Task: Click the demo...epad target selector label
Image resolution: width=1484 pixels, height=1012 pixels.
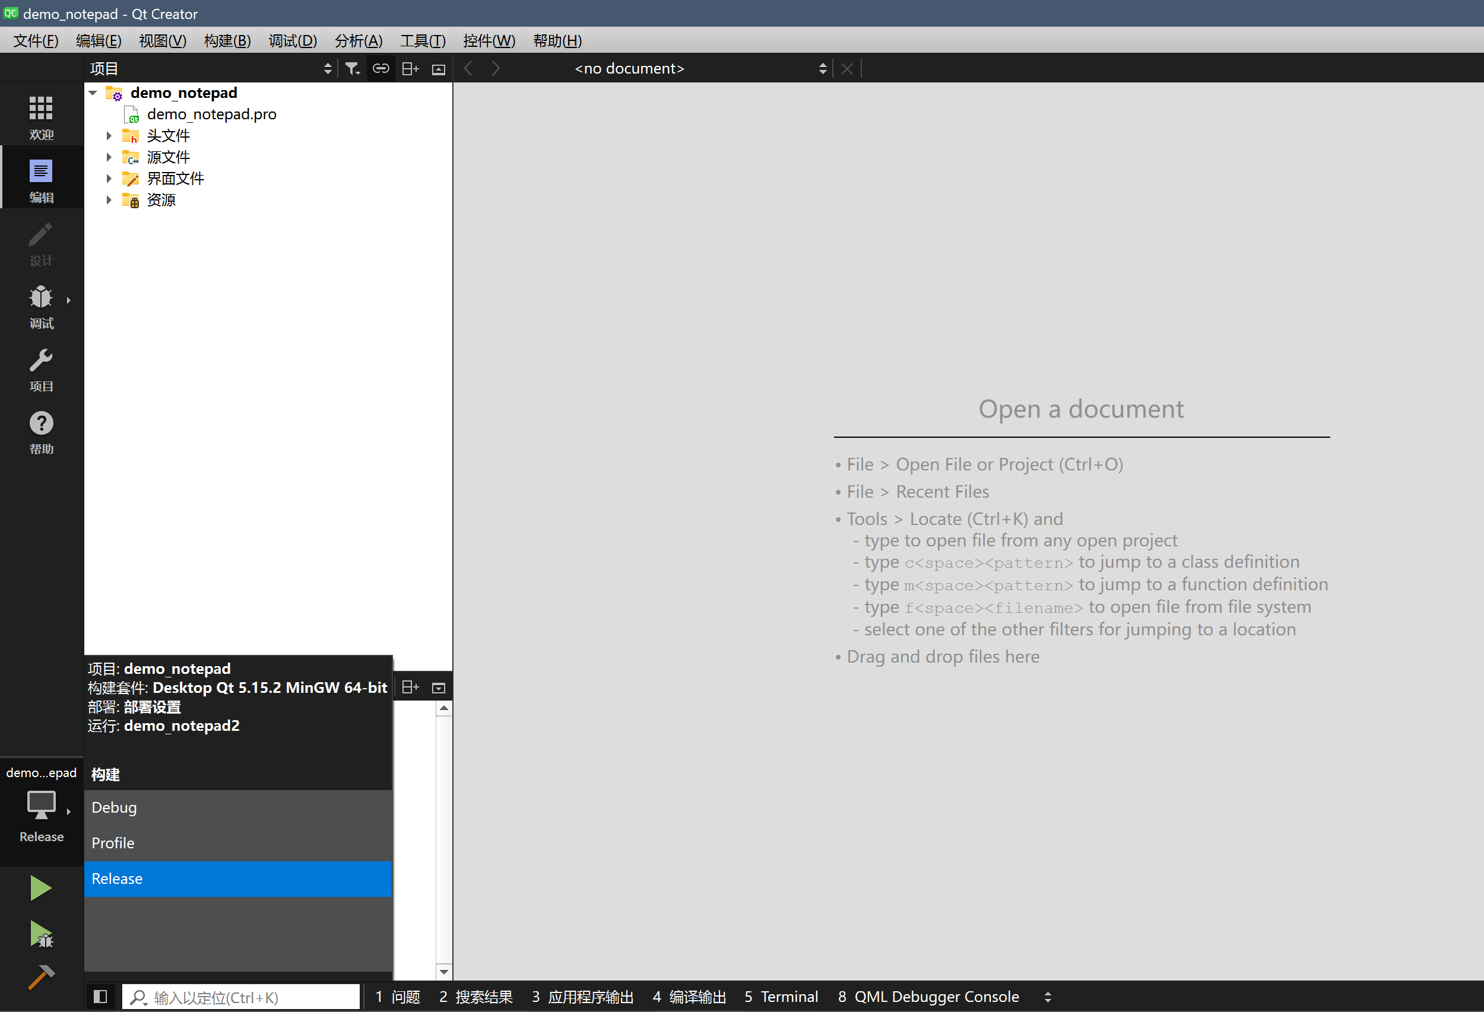Action: [42, 772]
